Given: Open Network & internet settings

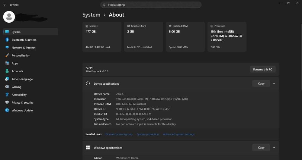Looking at the screenshot, I should [23, 48].
